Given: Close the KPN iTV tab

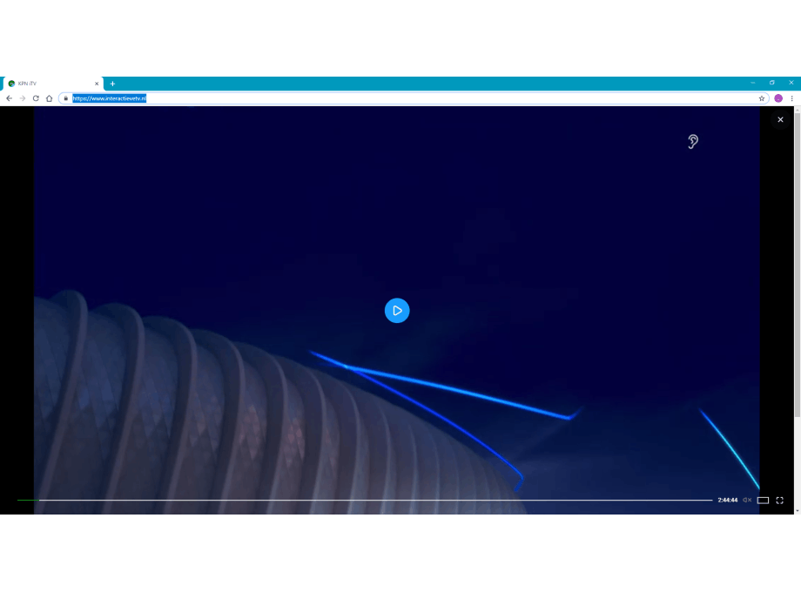Looking at the screenshot, I should coord(97,84).
